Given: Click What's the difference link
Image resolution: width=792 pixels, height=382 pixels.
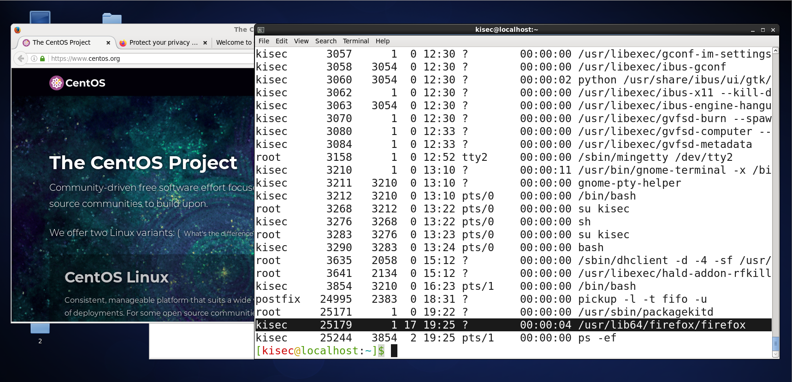Looking at the screenshot, I should [x=219, y=234].
